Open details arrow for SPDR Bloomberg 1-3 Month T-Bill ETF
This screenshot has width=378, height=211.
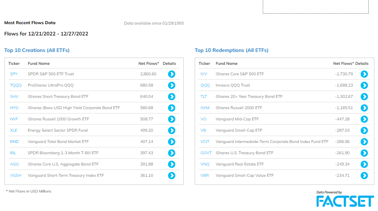172,153
